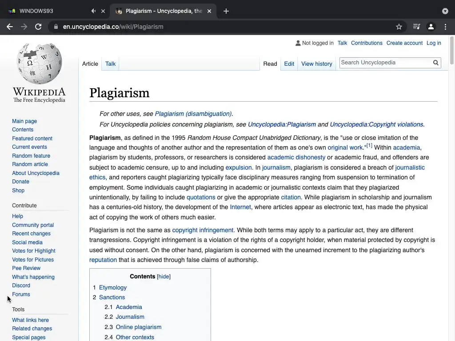Open the Chrome three-dot menu

[x=445, y=27]
